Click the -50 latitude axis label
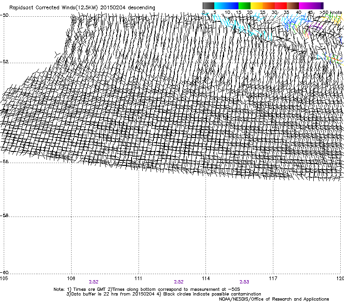Screen dimensions: 344x302 click(4, 15)
